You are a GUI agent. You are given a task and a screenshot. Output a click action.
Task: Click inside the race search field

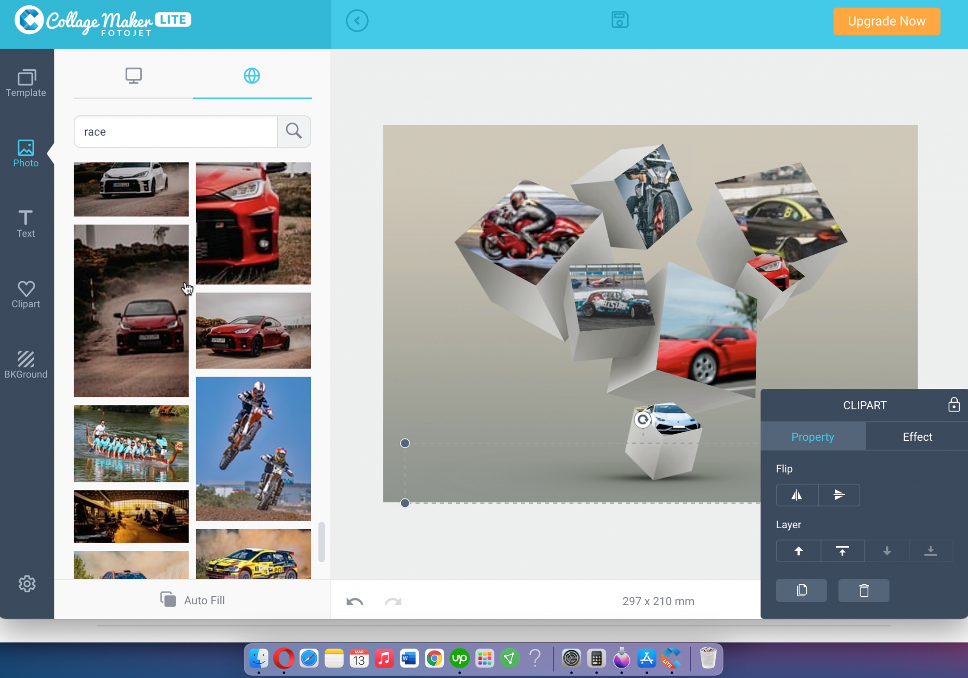pos(175,131)
